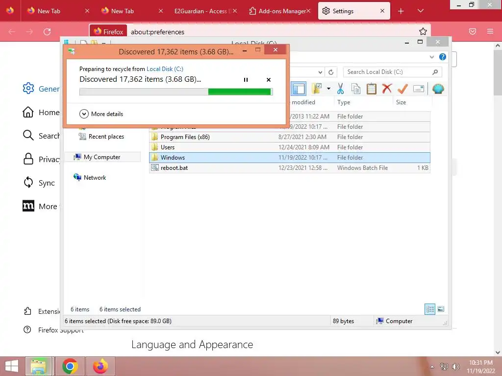The height and width of the screenshot is (376, 502).
Task: Select the Users folder row
Action: coord(289,147)
